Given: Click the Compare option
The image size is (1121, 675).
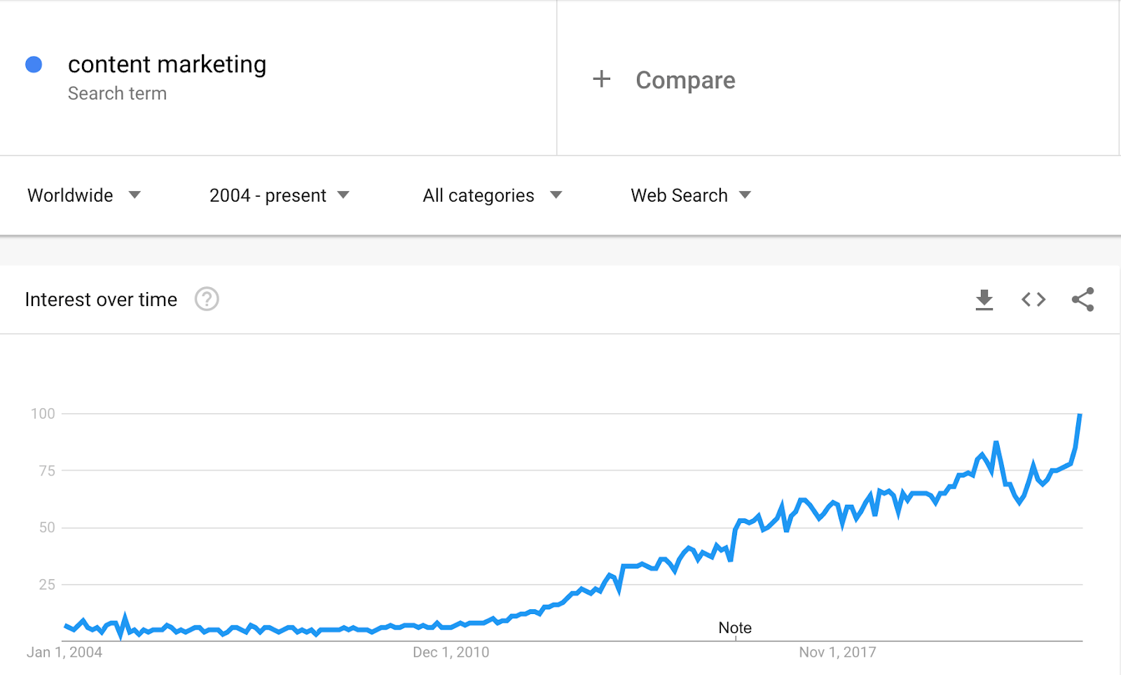Looking at the screenshot, I should point(685,80).
